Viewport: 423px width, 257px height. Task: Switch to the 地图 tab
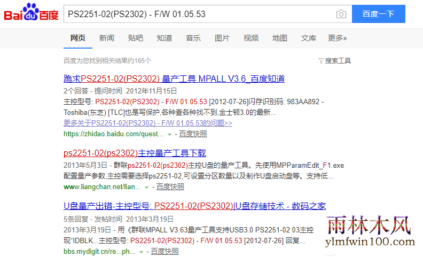coord(280,38)
